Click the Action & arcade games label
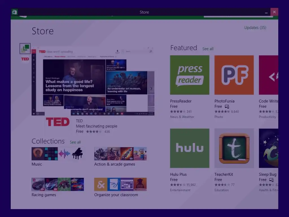This screenshot has height=217, width=289. 115,164
